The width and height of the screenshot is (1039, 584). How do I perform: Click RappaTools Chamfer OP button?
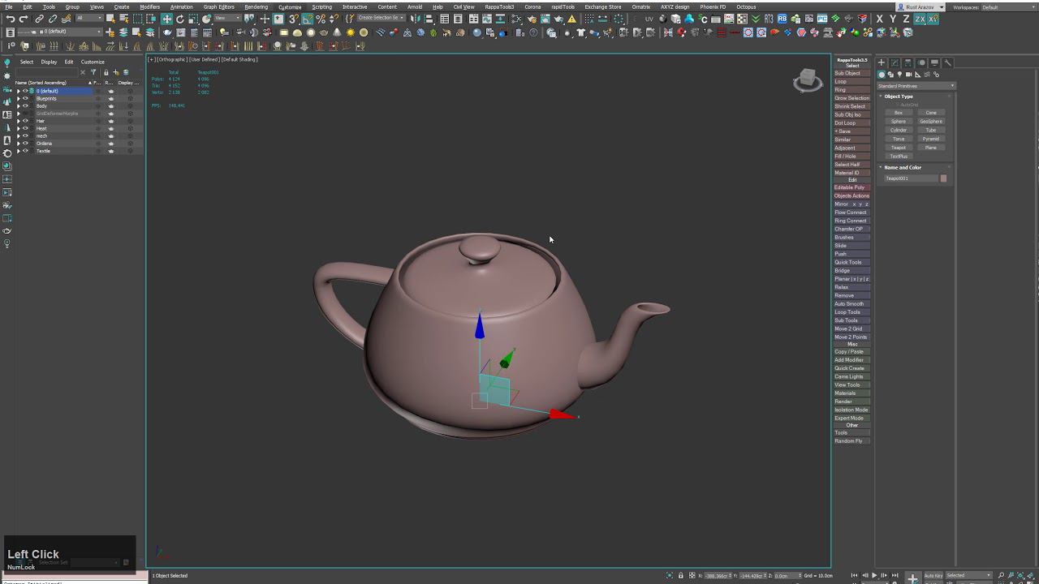(851, 229)
